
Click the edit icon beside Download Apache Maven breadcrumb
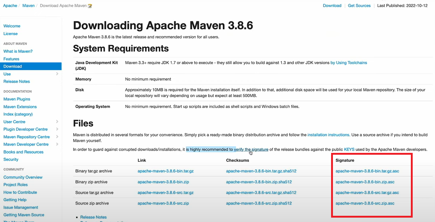(x=90, y=6)
